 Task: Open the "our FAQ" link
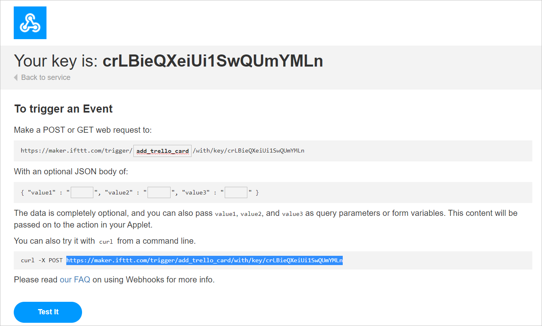[x=75, y=280]
